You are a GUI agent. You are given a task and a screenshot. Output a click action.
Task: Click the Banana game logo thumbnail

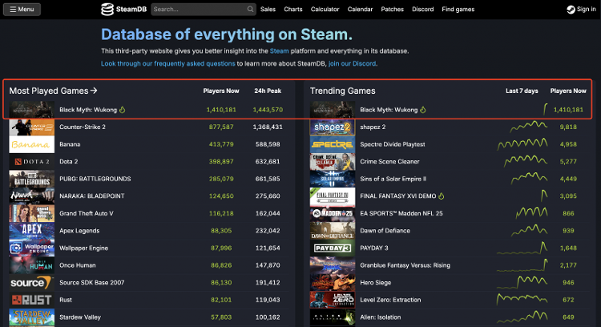[x=32, y=144]
